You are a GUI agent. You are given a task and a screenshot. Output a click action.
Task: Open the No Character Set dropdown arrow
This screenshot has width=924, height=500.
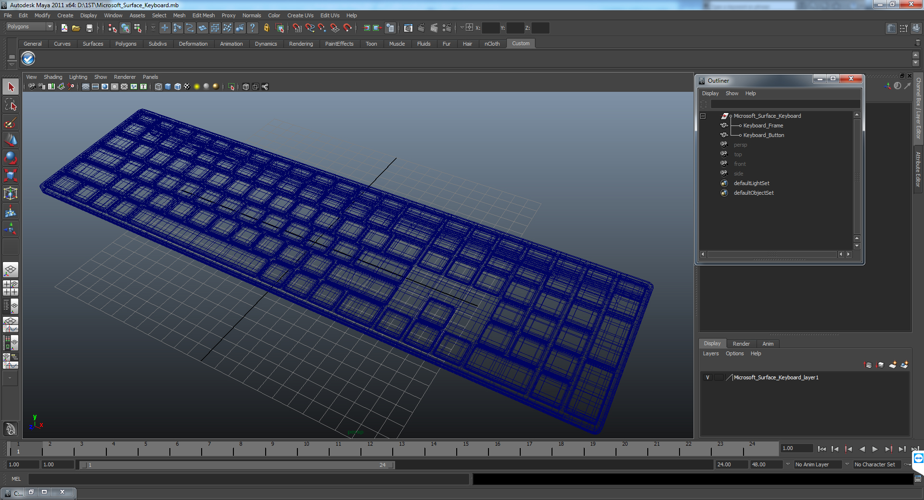click(x=847, y=464)
